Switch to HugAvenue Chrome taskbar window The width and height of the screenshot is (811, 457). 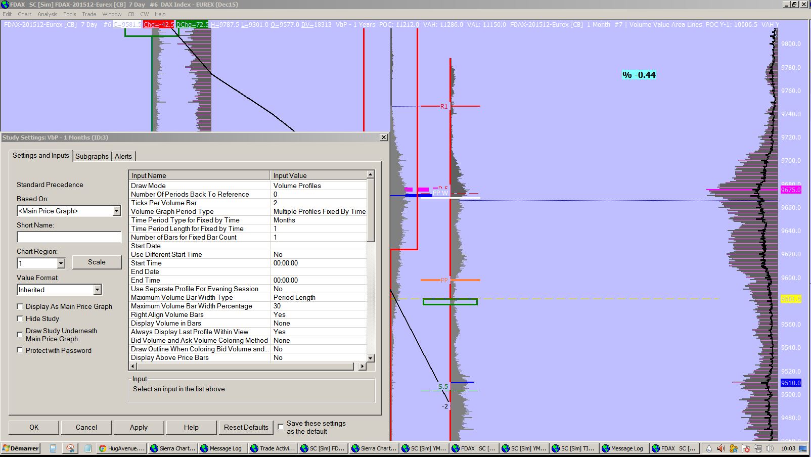121,448
